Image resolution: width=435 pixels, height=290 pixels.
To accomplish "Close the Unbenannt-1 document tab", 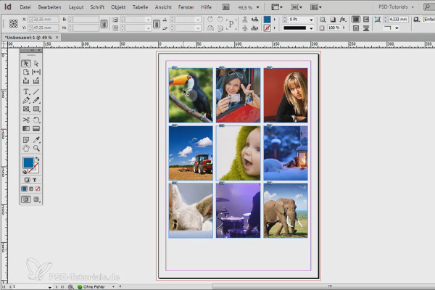I will [x=57, y=38].
